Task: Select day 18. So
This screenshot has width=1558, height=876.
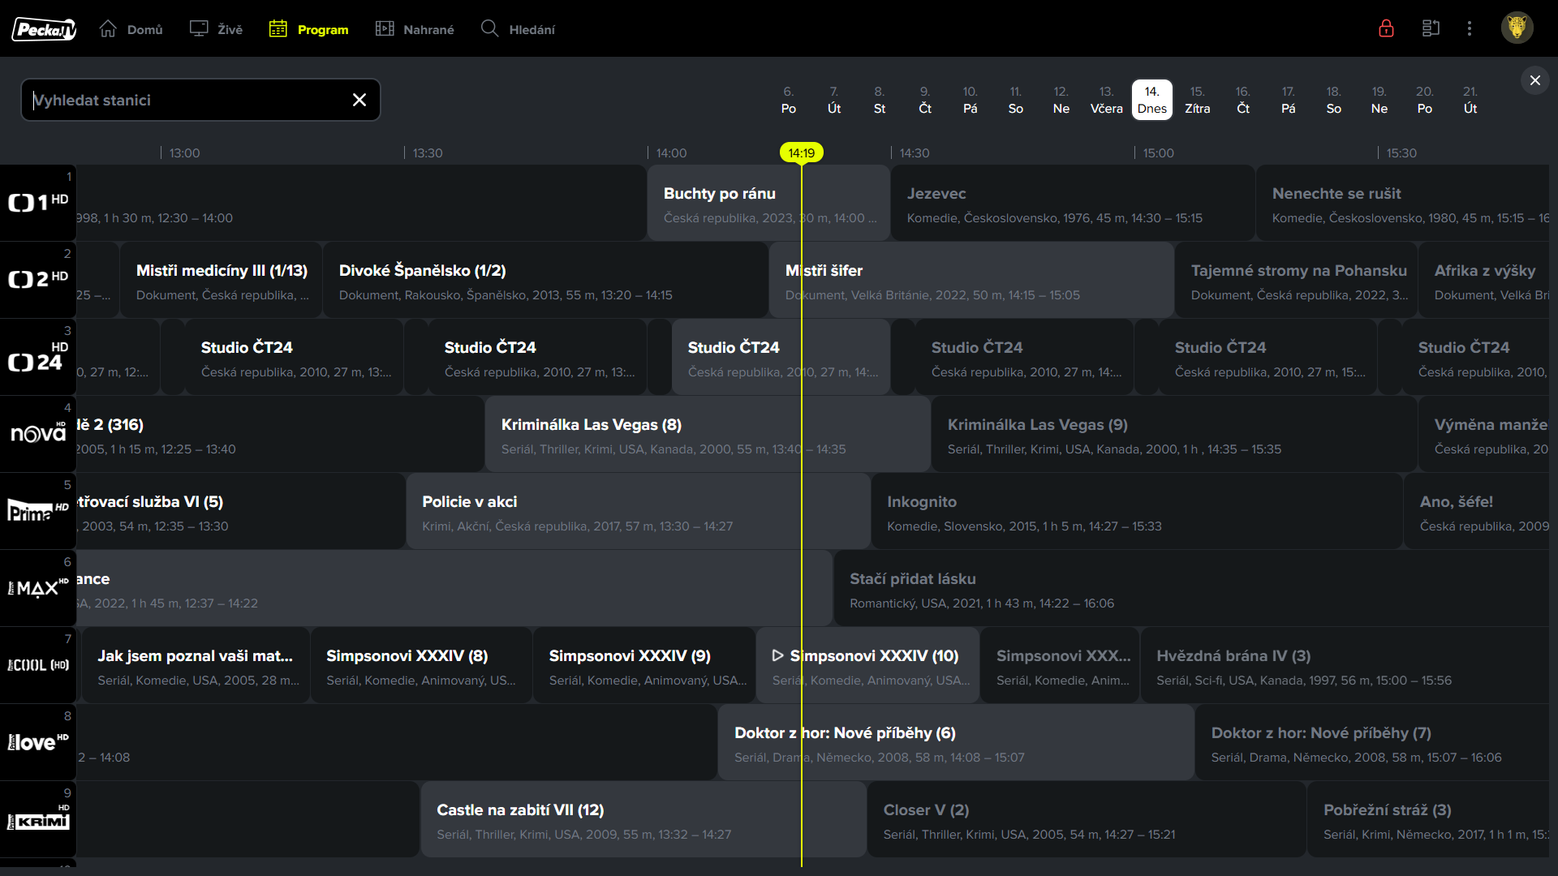Action: click(1334, 100)
